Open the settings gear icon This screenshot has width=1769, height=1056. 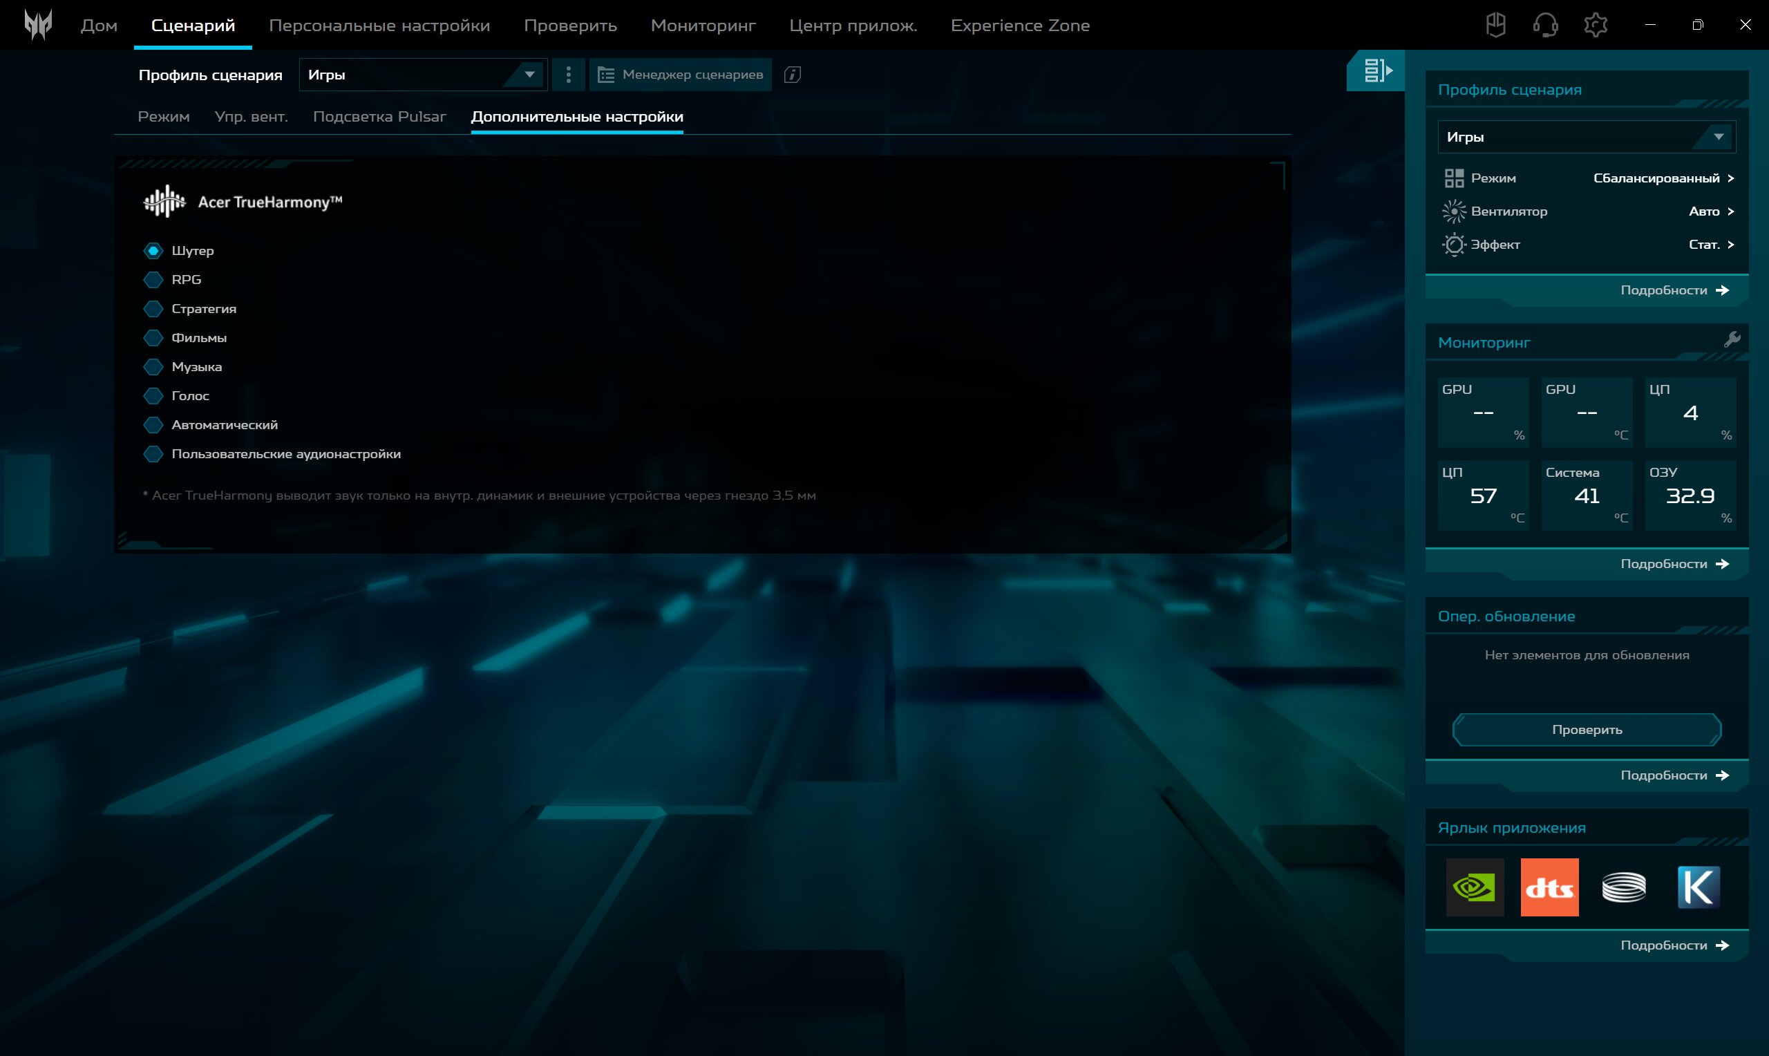point(1596,25)
